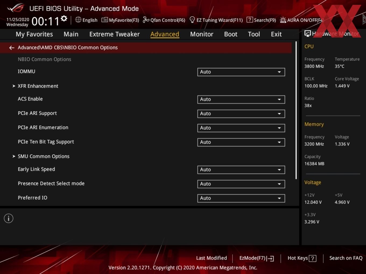Image resolution: width=366 pixels, height=274 pixels.
Task: Click the CPU temperature 35°C value
Action: [339, 66]
